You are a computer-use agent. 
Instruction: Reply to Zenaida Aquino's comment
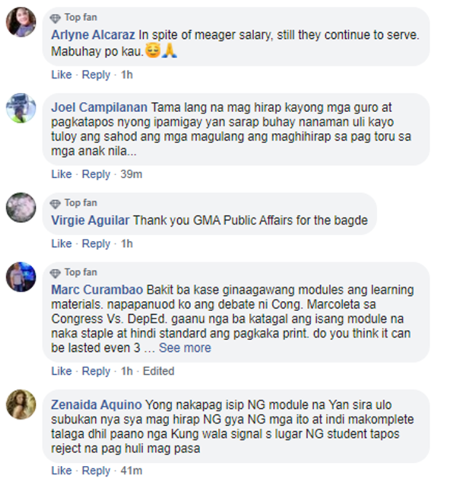click(96, 471)
